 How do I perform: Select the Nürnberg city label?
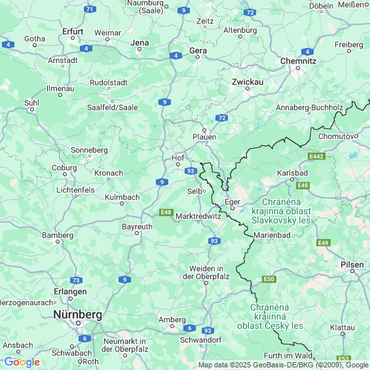tap(78, 314)
